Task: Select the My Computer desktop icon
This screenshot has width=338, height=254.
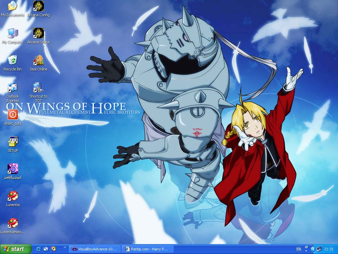Action: (x=13, y=36)
